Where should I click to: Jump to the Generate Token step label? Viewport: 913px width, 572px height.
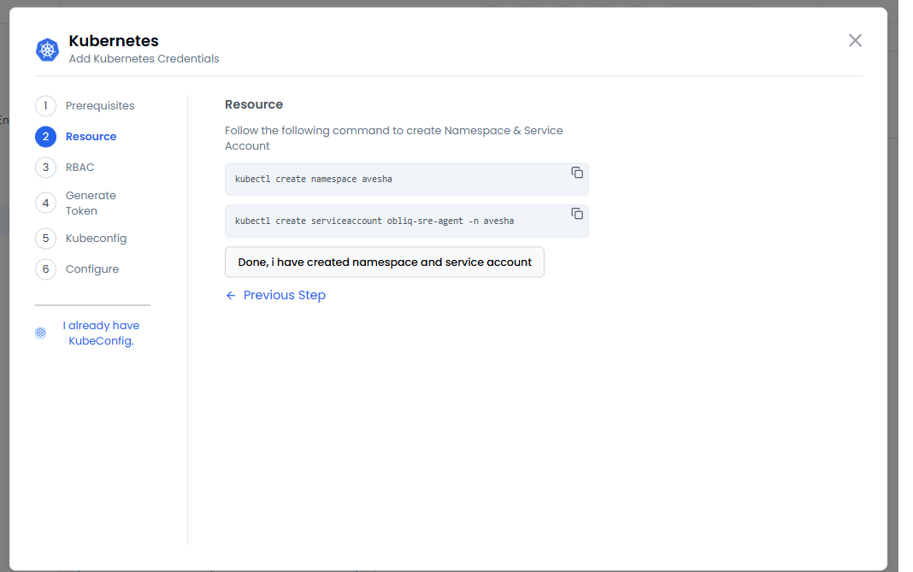(91, 203)
